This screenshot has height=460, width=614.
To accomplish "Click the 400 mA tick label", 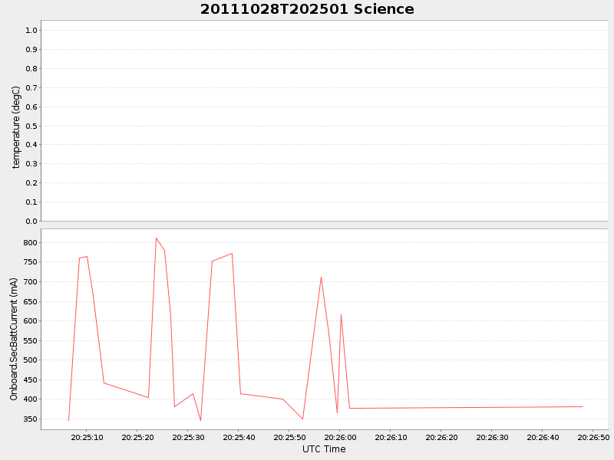I will point(30,399).
